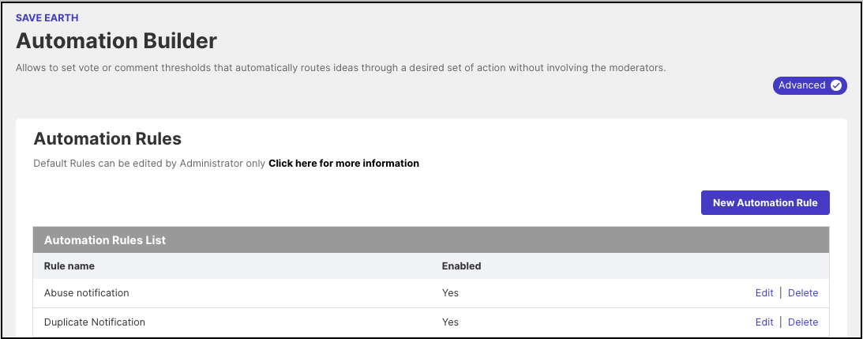Click the Enabled column header

click(x=461, y=266)
